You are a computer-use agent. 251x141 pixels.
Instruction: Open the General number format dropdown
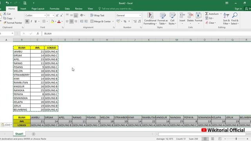pyautogui.click(x=140, y=15)
